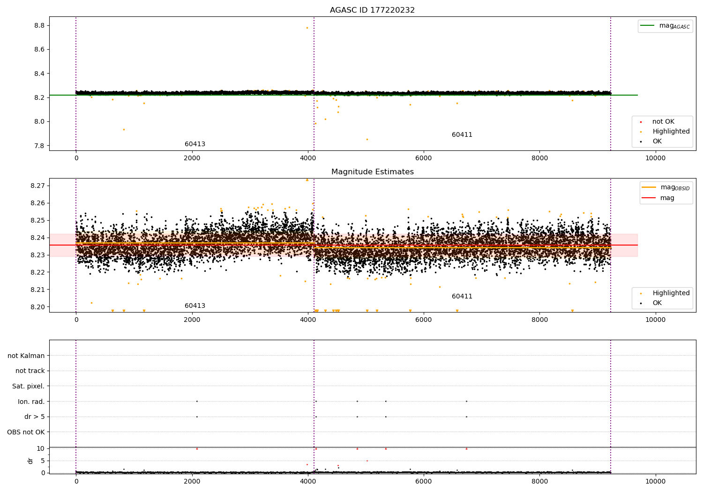Click the Magnitude Estimates subplot title
Screen dimensions: 703x492
[x=372, y=172]
